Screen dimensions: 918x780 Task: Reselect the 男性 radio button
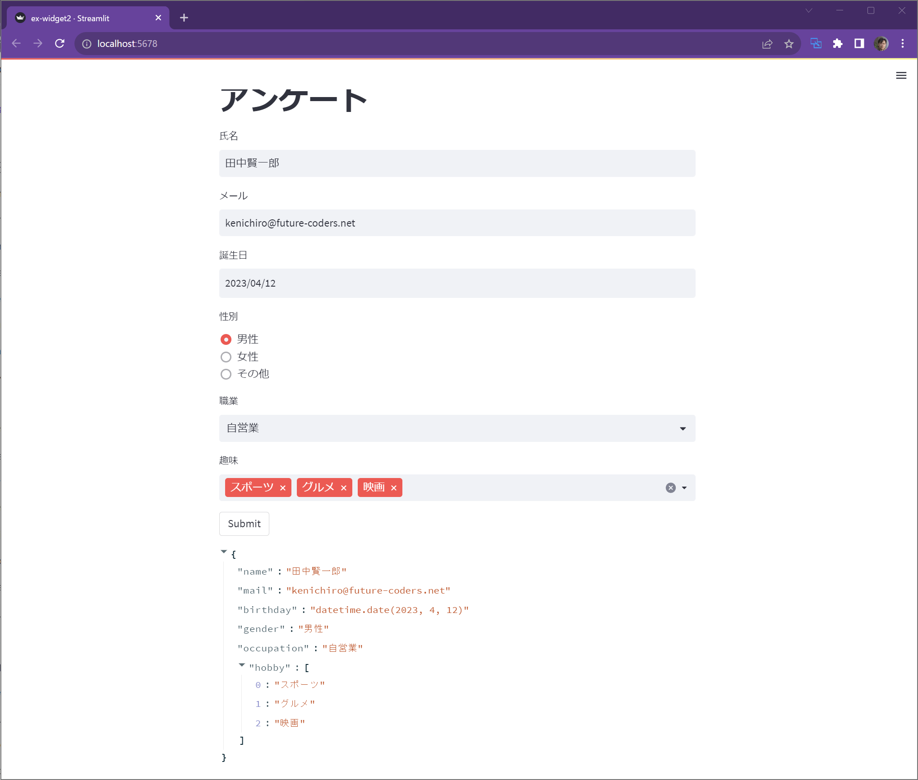(226, 339)
